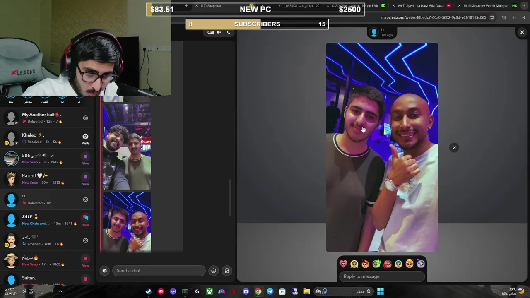Switch to the Ayed La Hawl YouTube tab
This screenshot has height=298, width=530.
click(421, 6)
